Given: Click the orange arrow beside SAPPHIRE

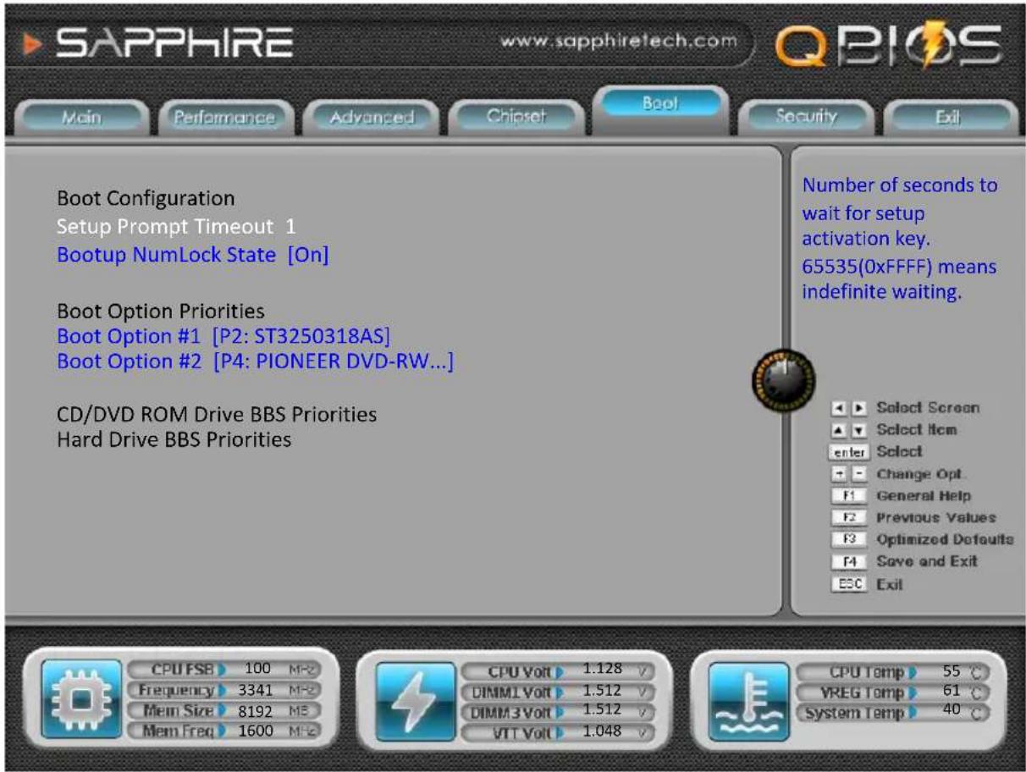Looking at the screenshot, I should tap(30, 43).
